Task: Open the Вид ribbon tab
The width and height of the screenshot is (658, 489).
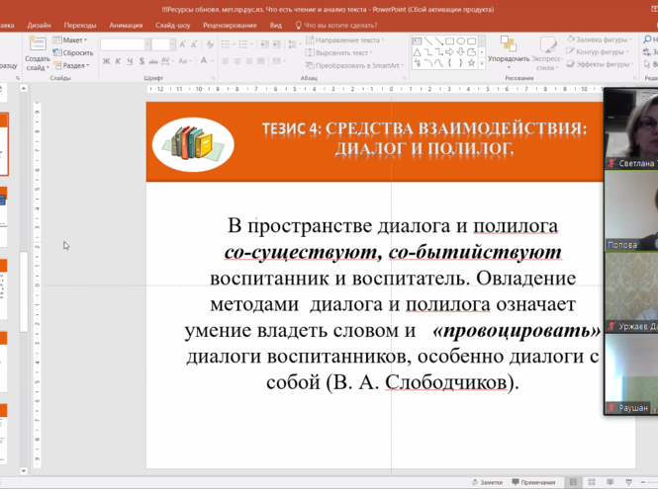Action: pos(276,25)
